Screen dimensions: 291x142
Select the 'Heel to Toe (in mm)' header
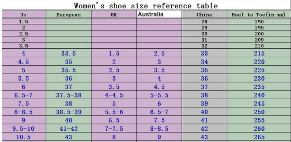[x=259, y=15]
